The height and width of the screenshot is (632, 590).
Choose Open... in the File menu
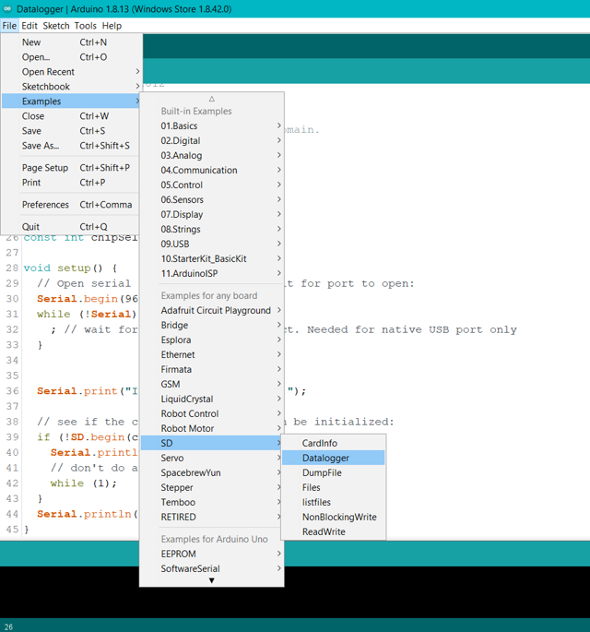[x=71, y=57]
